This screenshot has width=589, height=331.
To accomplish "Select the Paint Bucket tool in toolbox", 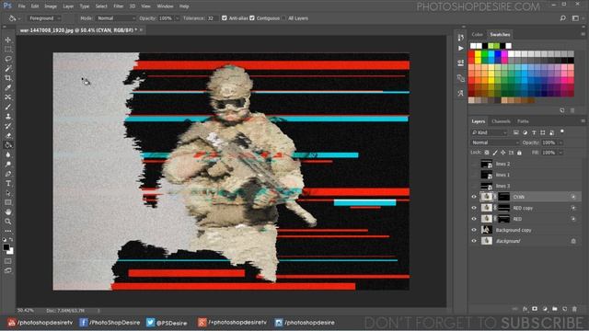I will click(8, 145).
